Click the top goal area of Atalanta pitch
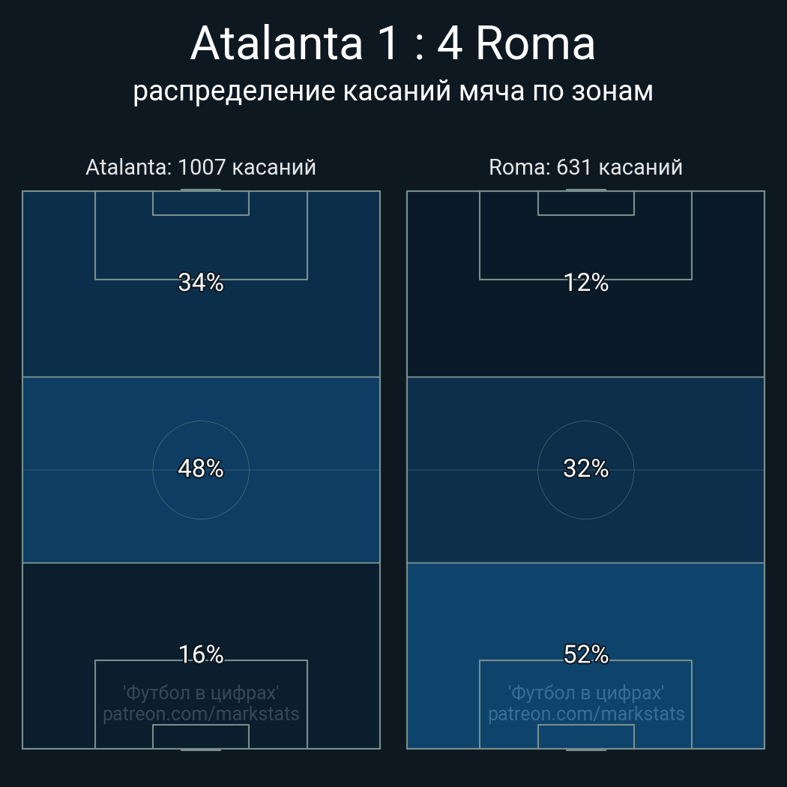787x787 pixels. [201, 203]
